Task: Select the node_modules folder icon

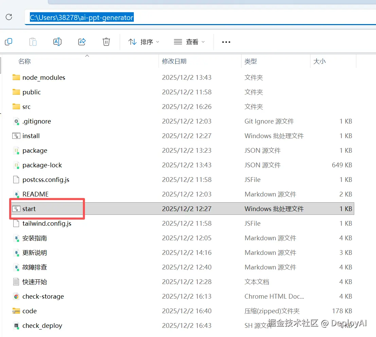Action: click(16, 77)
